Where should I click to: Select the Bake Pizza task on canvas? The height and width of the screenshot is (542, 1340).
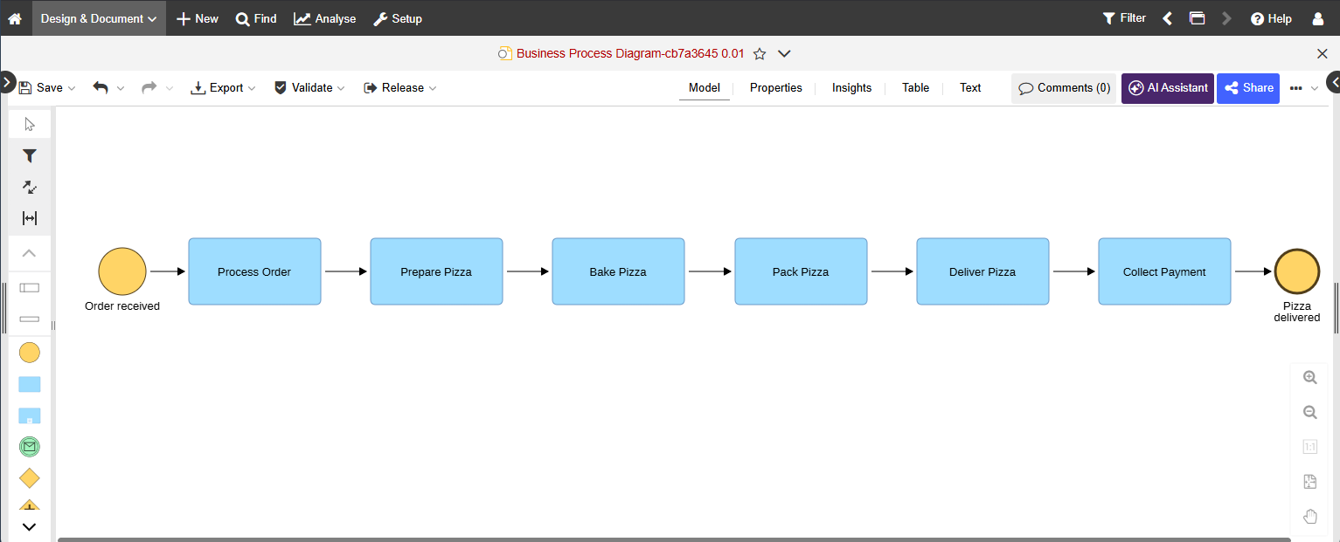(x=618, y=271)
